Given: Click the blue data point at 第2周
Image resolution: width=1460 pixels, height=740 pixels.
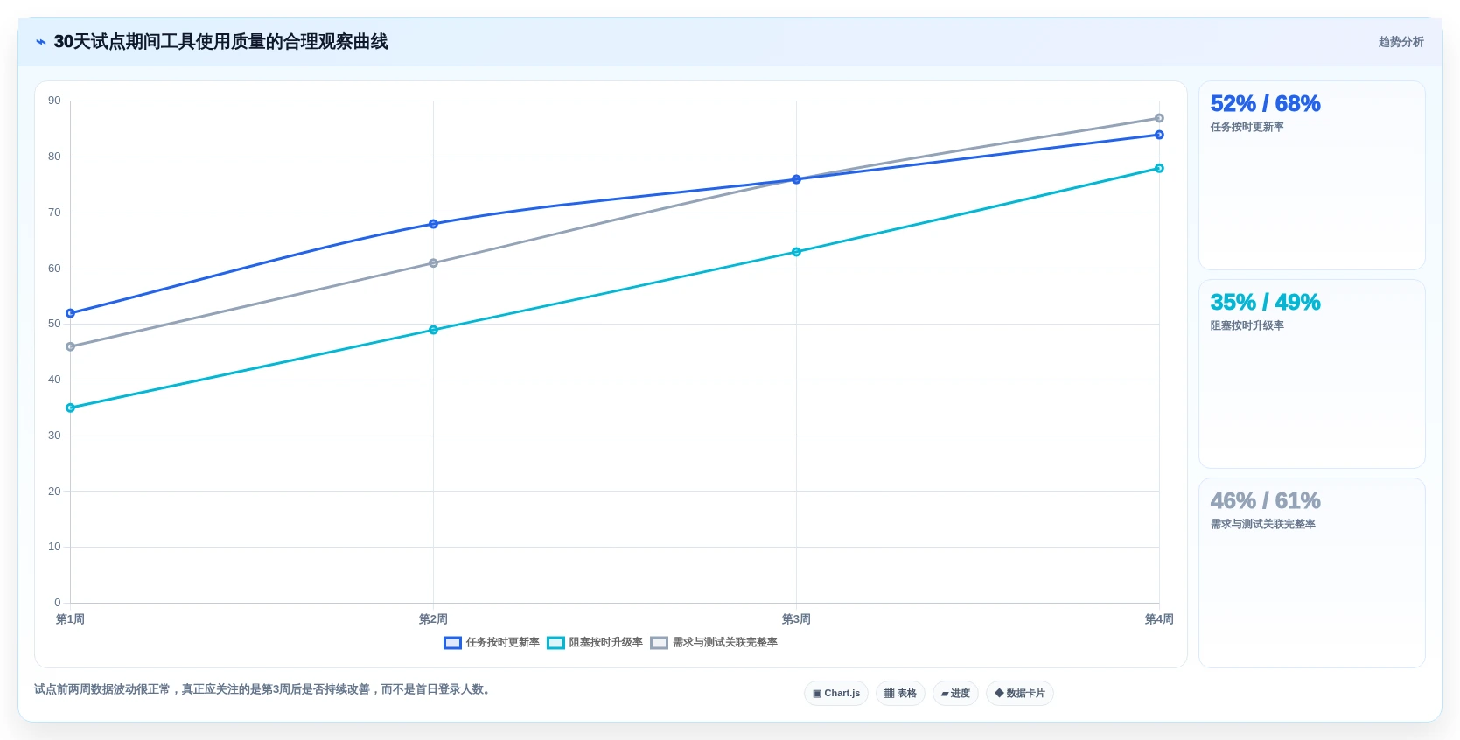Looking at the screenshot, I should click(433, 224).
